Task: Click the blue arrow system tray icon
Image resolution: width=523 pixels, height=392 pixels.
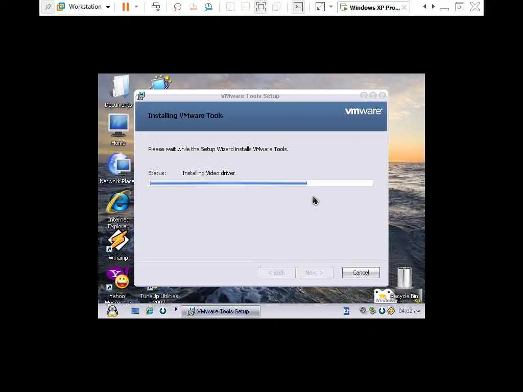Action: pos(382,311)
